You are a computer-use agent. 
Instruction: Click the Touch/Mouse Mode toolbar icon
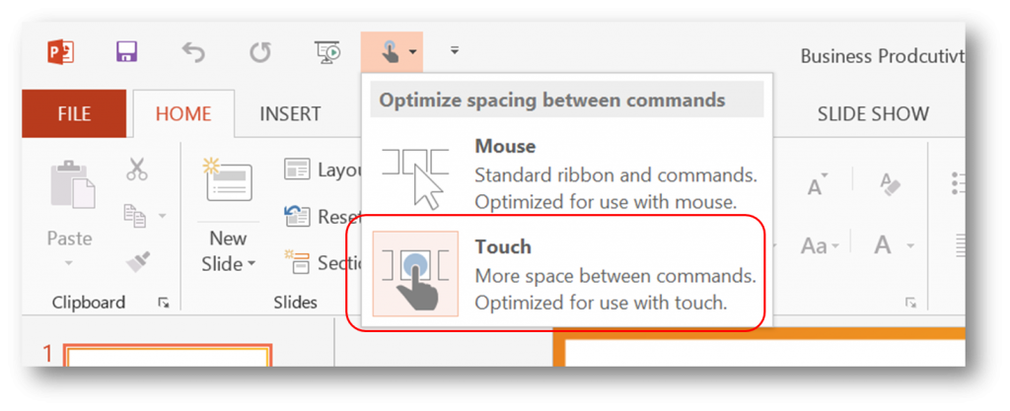392,52
